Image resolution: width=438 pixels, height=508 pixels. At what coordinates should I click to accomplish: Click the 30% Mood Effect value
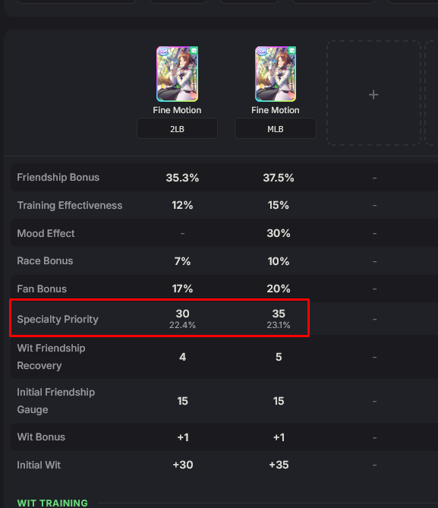tap(279, 233)
